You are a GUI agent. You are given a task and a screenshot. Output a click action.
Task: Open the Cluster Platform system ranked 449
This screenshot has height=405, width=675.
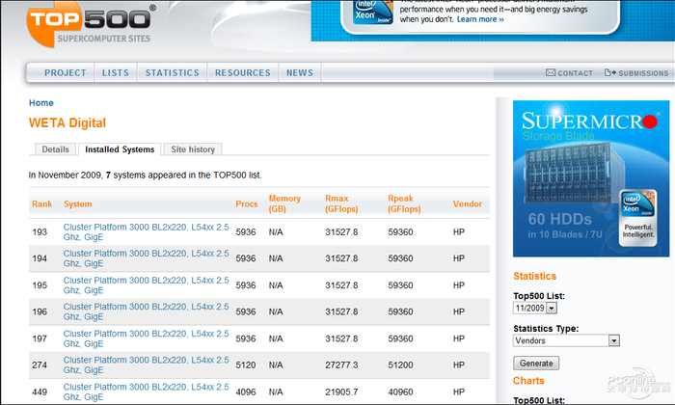[146, 392]
